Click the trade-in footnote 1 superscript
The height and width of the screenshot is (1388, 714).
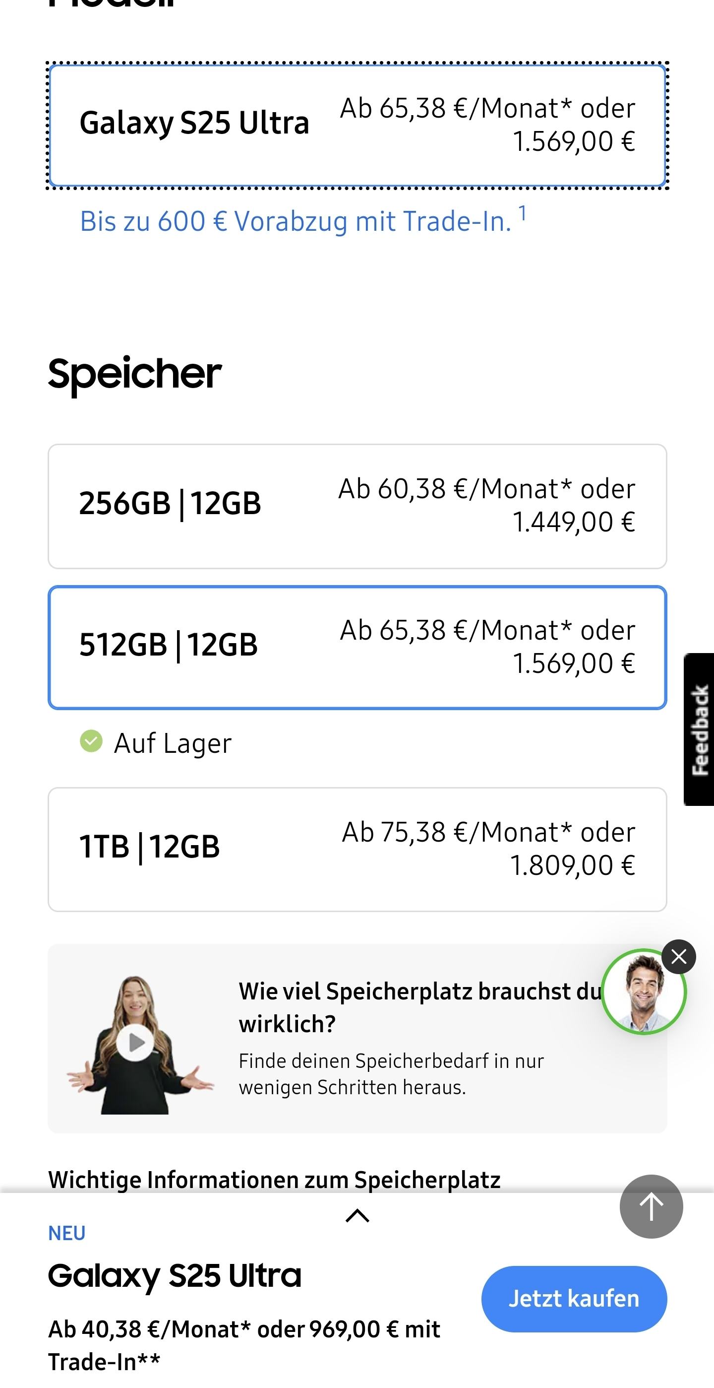[522, 213]
